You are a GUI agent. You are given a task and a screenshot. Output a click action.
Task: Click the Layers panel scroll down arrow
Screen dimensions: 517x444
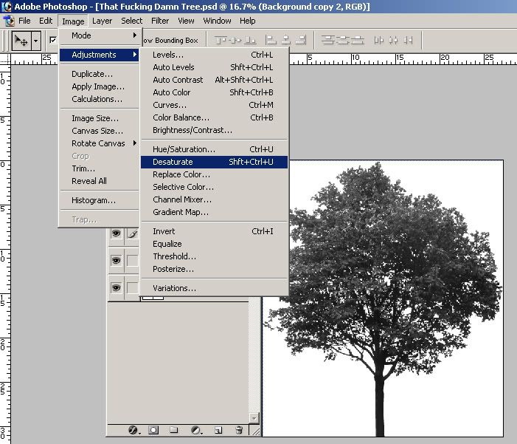point(254,417)
